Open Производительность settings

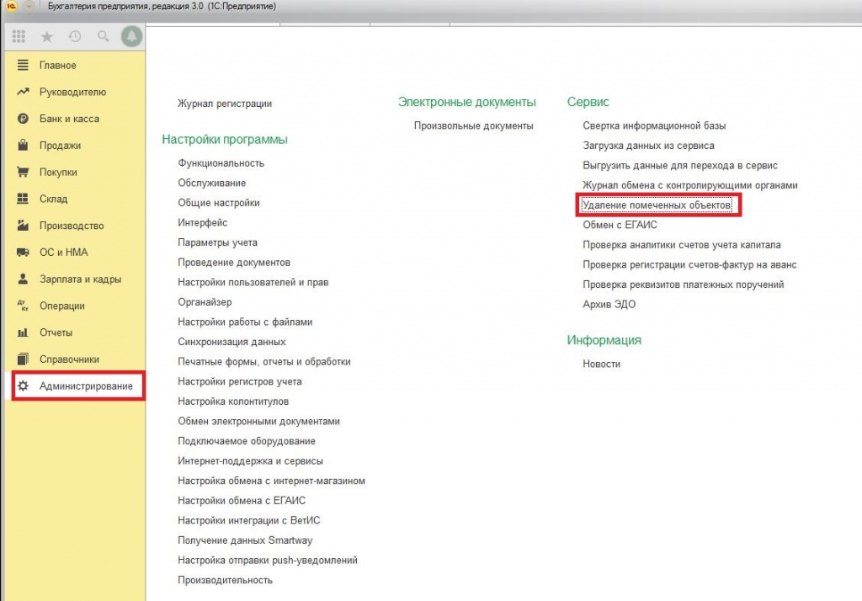click(225, 580)
